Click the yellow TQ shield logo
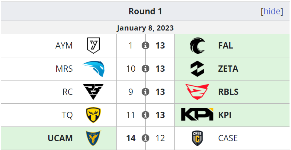 93,115
